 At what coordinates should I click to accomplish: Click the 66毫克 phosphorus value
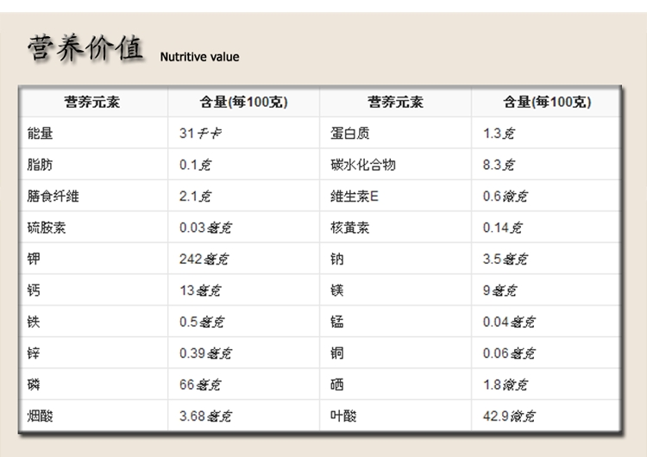(200, 385)
